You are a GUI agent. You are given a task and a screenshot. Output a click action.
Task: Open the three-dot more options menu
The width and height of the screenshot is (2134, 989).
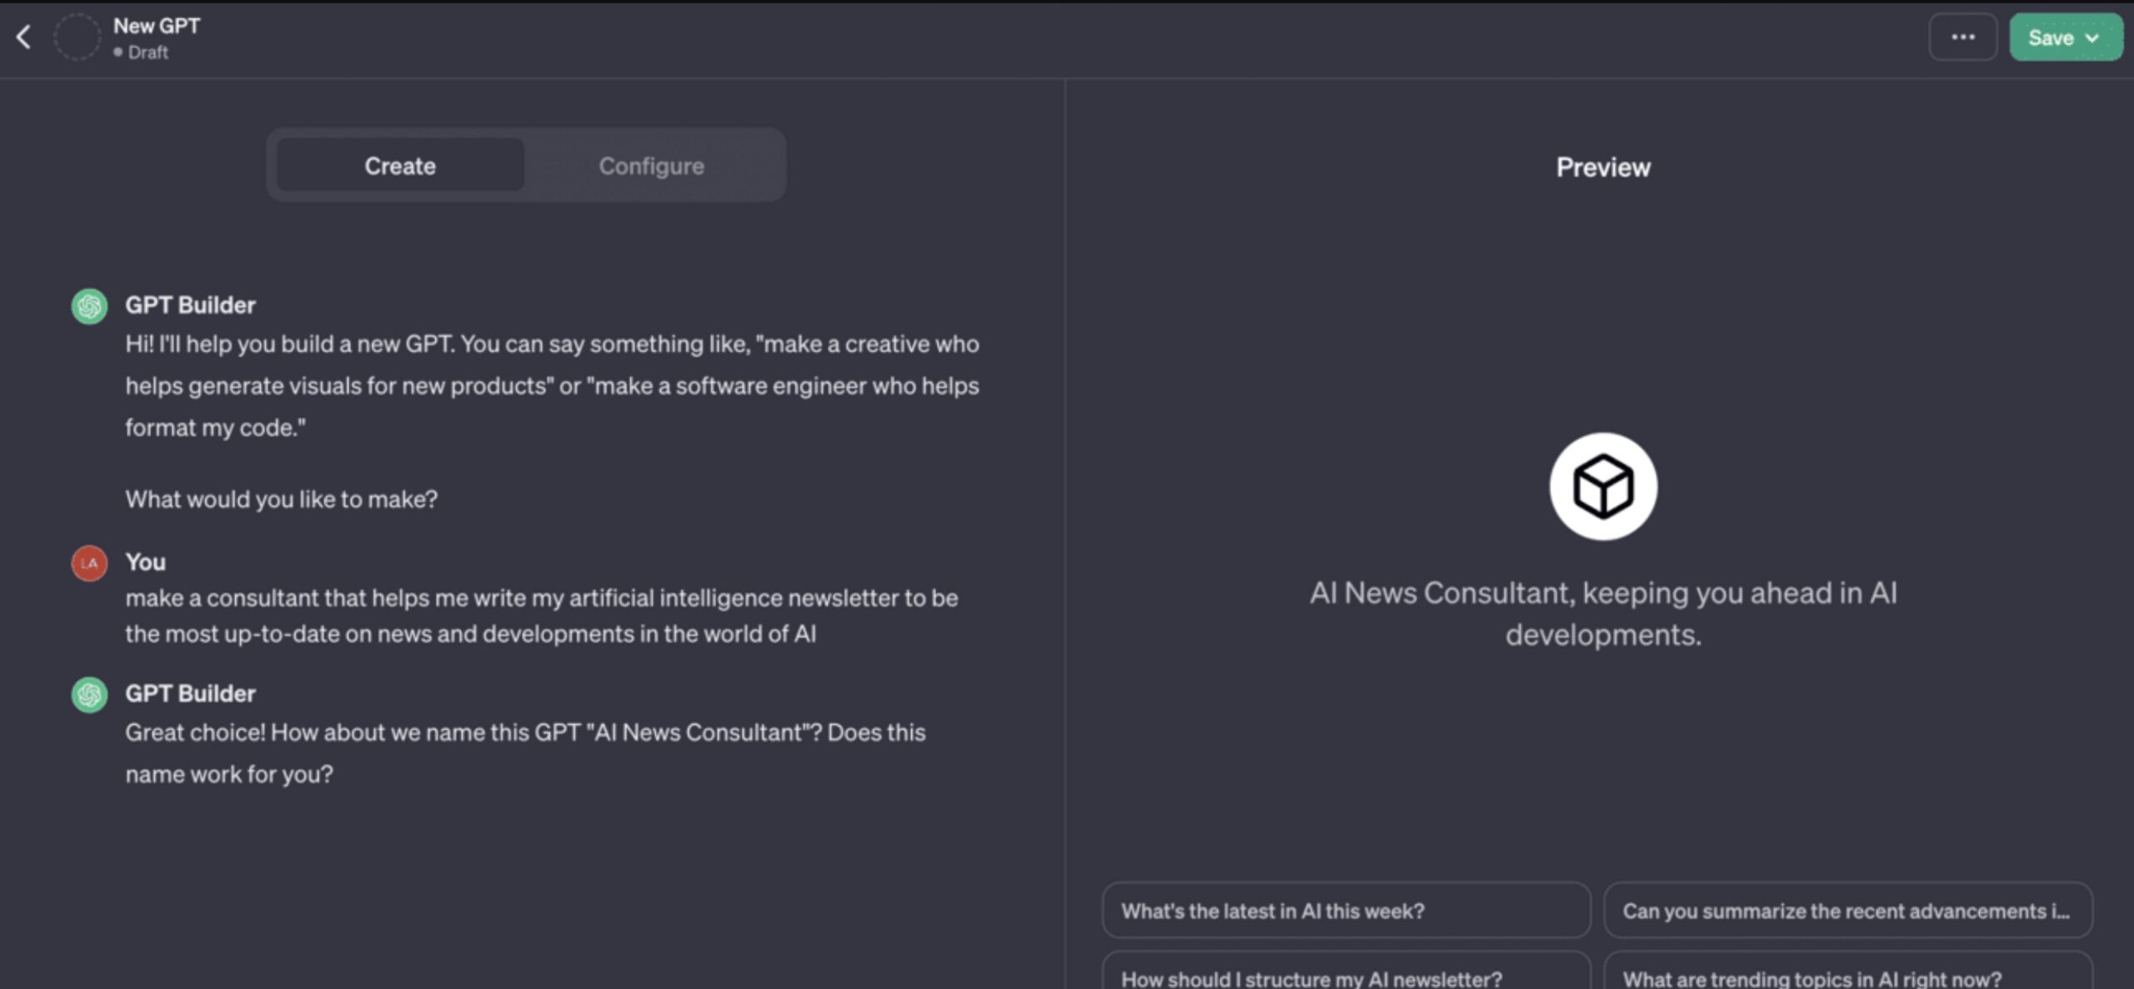[1962, 37]
